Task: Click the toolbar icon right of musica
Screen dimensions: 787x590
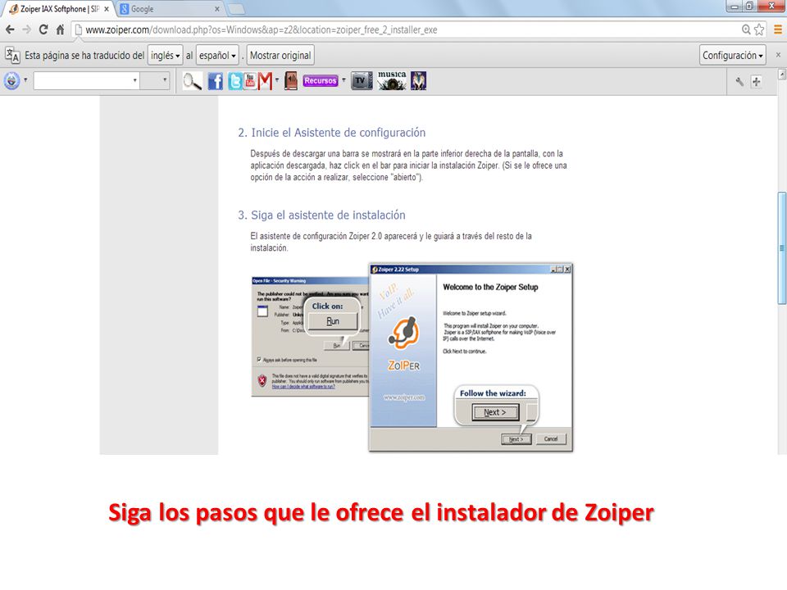Action: [418, 80]
